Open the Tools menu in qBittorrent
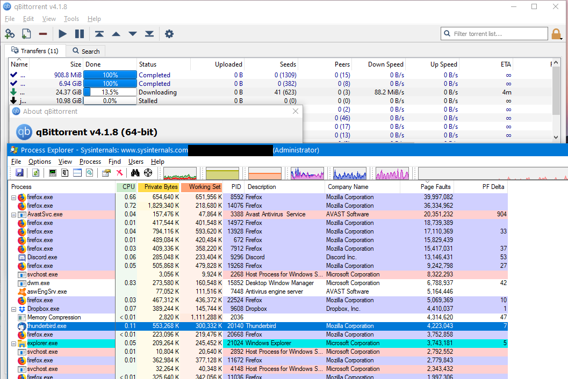The width and height of the screenshot is (568, 379). pos(71,19)
